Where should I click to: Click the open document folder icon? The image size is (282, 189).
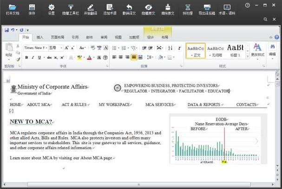(13, 7)
